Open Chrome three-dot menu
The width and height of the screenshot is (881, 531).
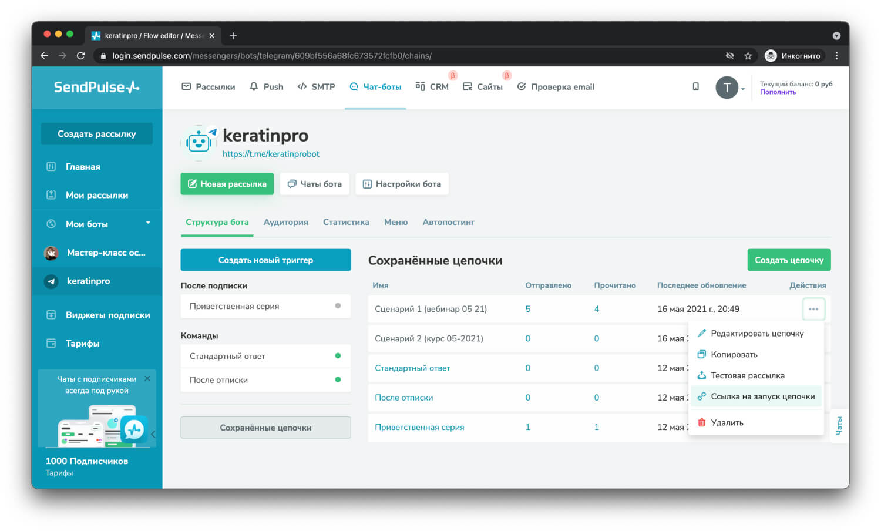point(837,56)
